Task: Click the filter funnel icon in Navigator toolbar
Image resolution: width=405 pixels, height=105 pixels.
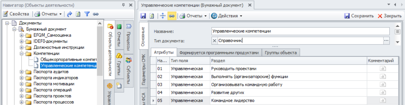Action: coord(87,14)
